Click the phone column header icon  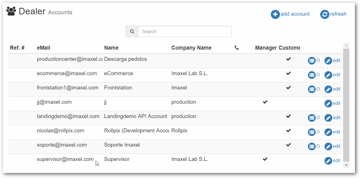tap(237, 48)
